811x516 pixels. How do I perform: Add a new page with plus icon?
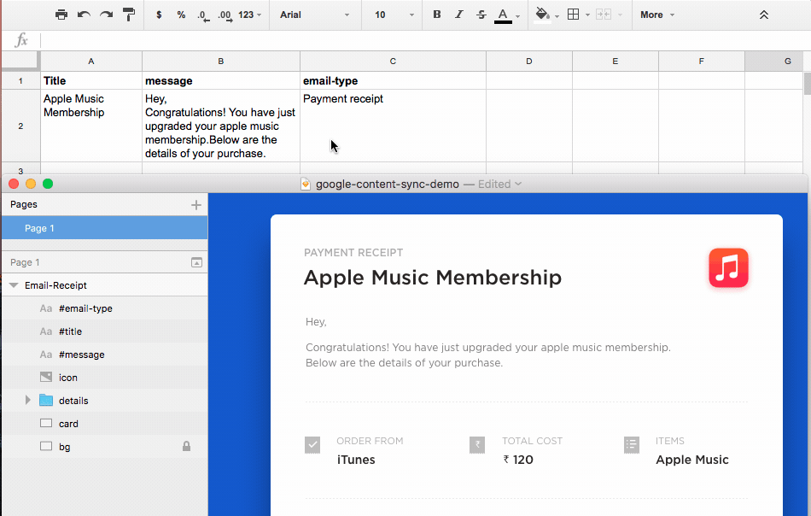tap(196, 205)
